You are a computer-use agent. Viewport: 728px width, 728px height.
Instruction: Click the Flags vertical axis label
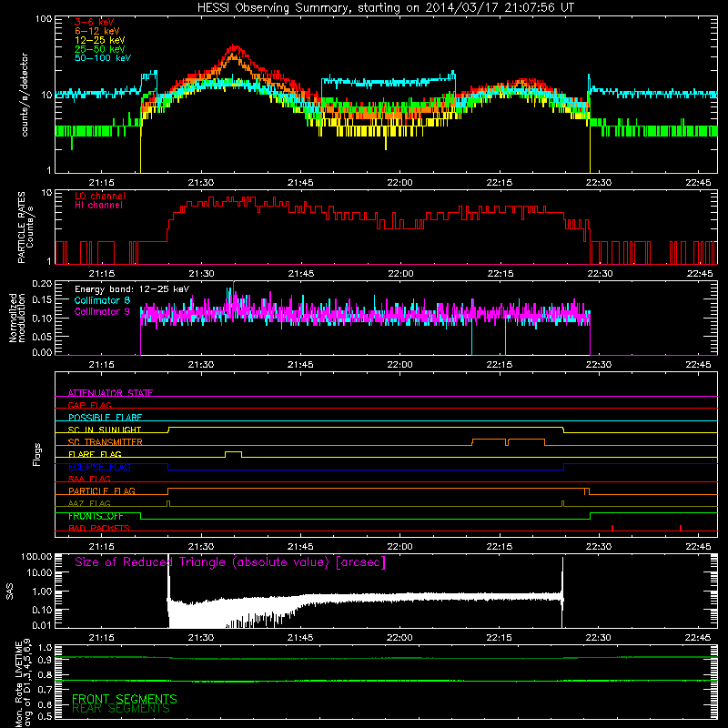(37, 454)
